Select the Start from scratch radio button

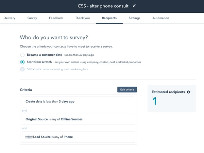point(22,62)
